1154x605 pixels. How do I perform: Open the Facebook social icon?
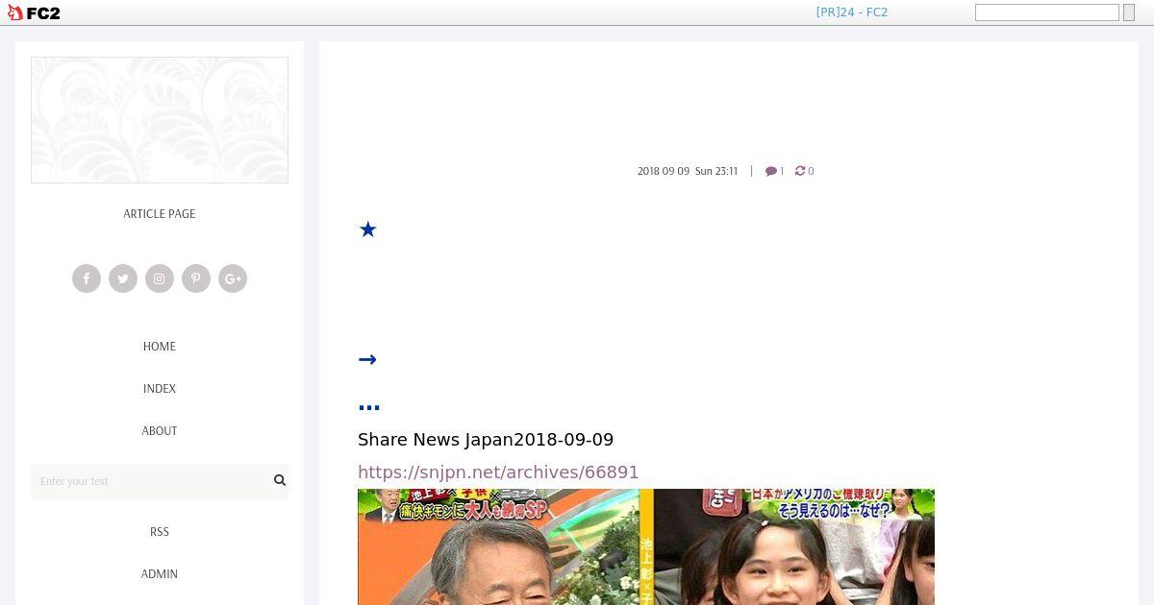point(87,278)
